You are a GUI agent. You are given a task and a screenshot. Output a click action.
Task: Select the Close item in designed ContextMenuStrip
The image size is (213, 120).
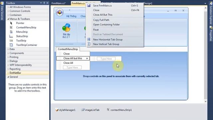[x=73, y=54]
